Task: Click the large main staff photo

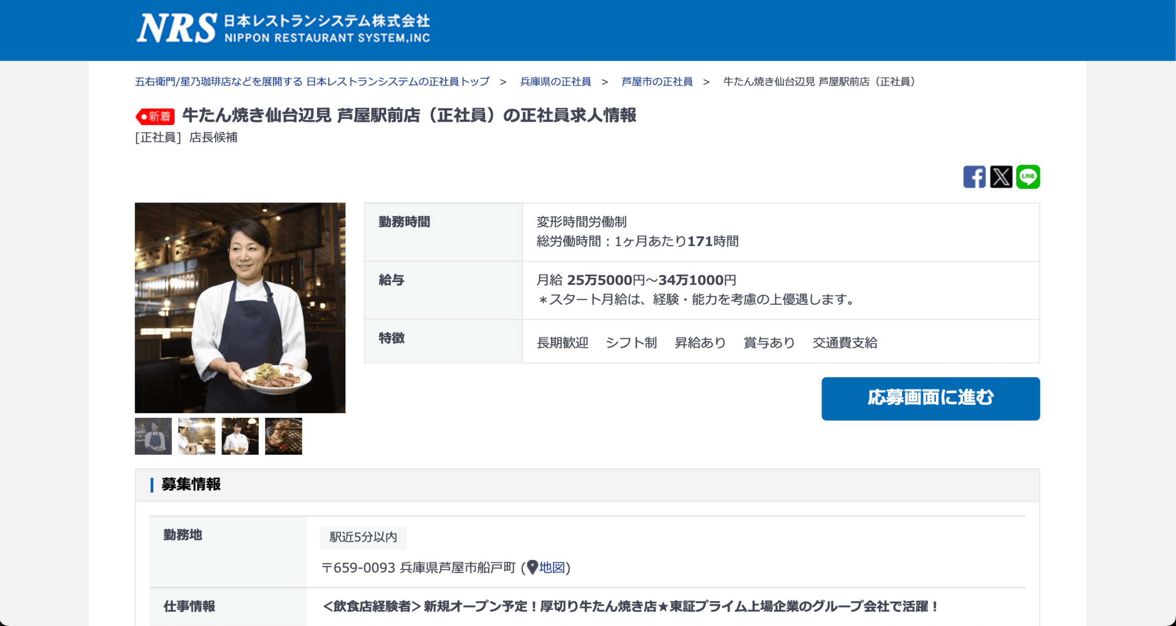Action: click(x=240, y=308)
